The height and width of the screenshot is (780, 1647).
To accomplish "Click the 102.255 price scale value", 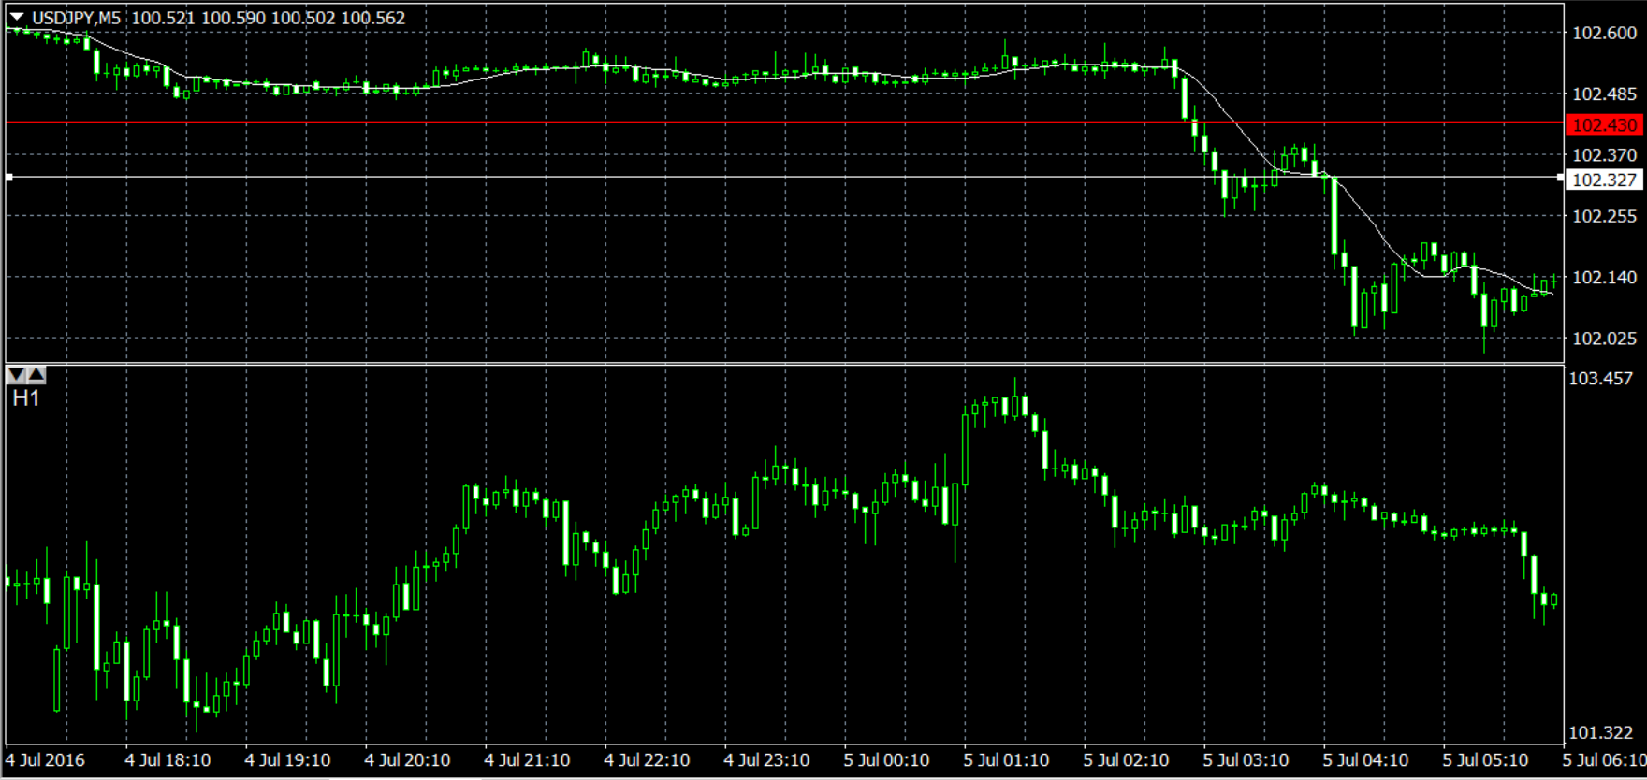I will coord(1604,216).
